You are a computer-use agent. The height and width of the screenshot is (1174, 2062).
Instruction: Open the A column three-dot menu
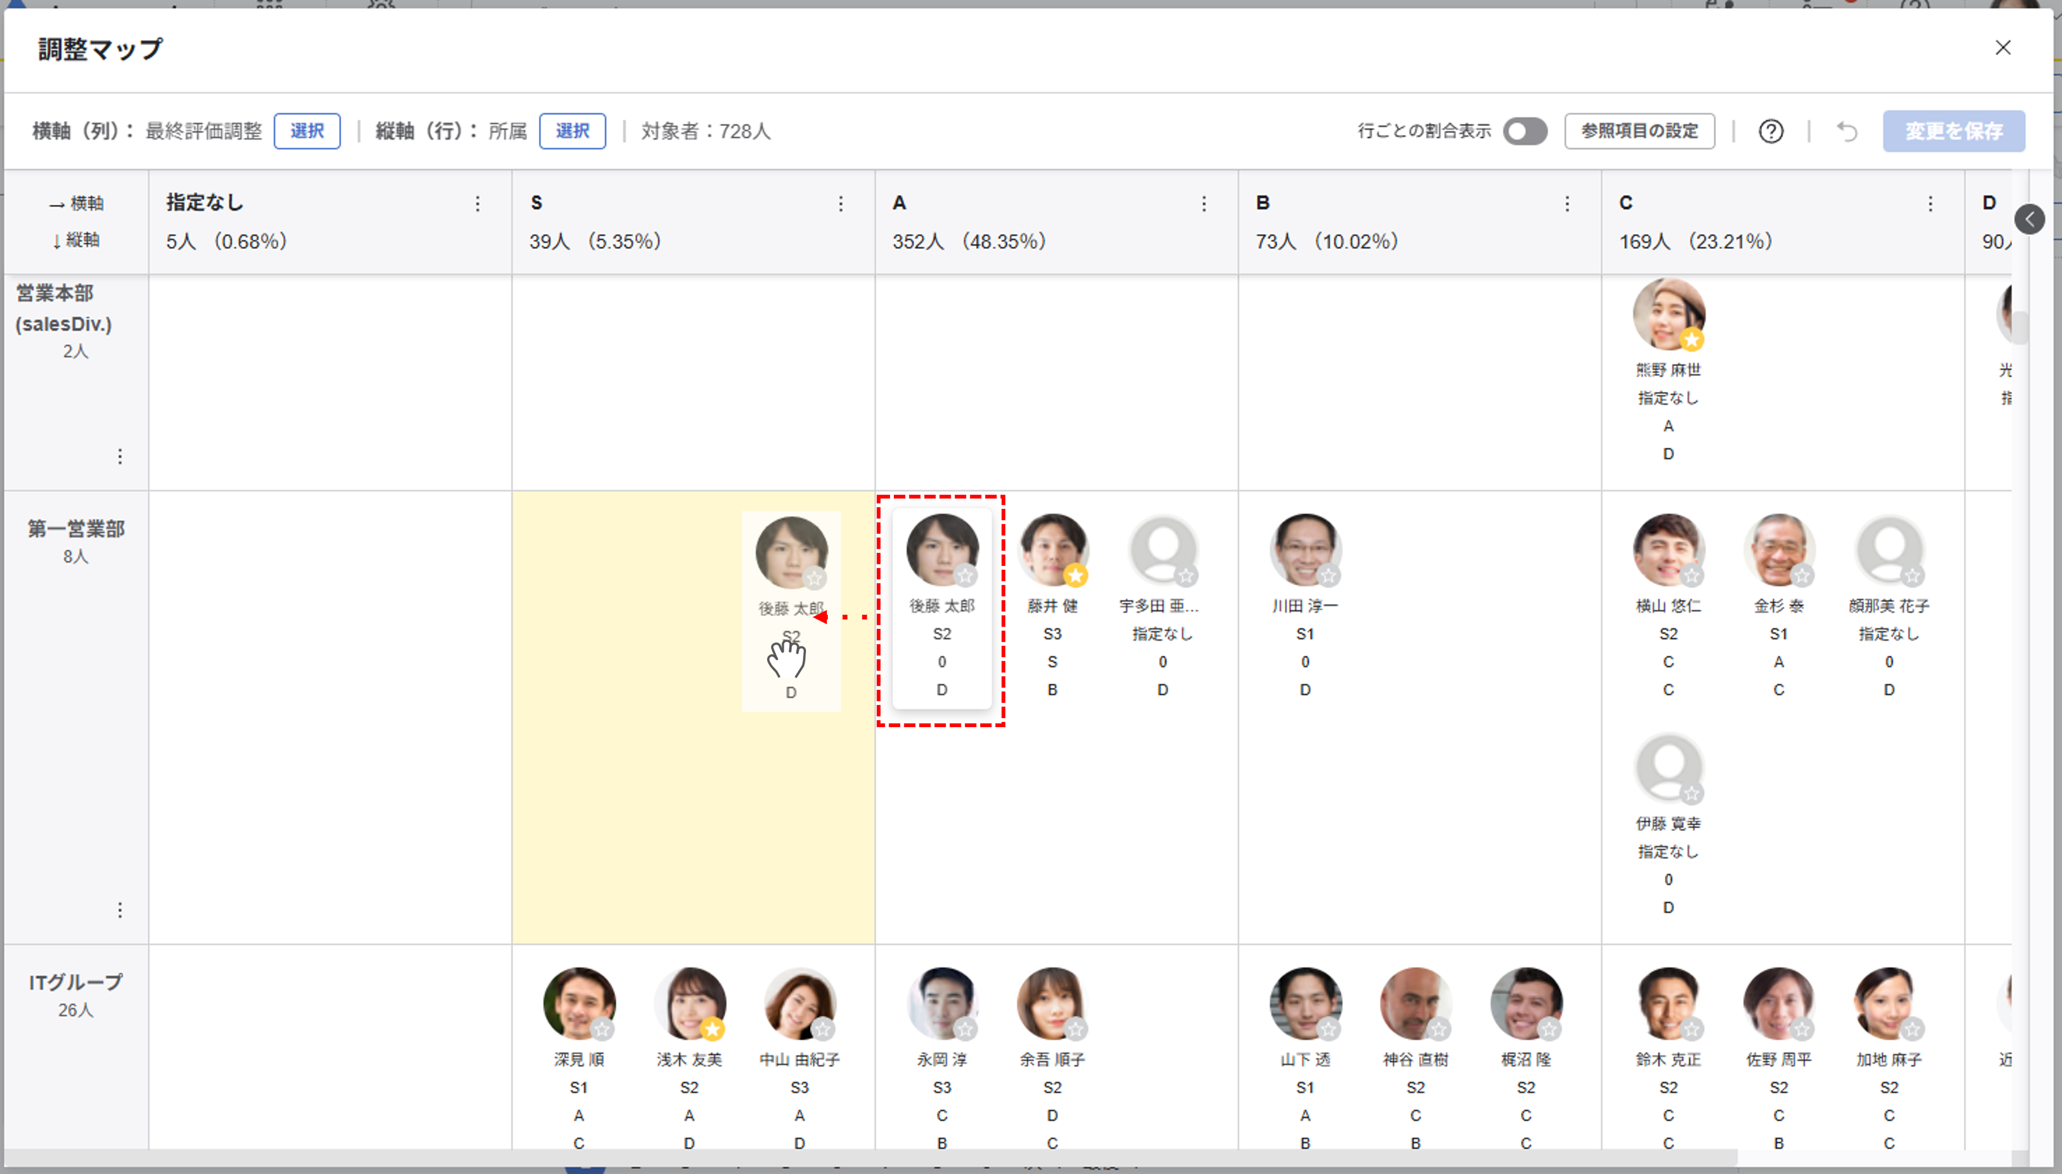coord(1204,204)
